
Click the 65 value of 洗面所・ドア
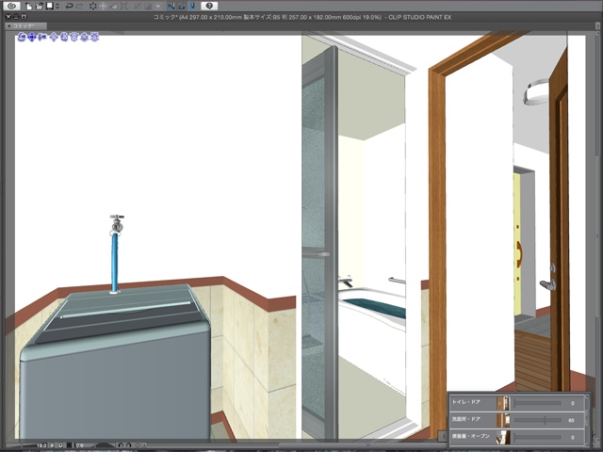[572, 421]
